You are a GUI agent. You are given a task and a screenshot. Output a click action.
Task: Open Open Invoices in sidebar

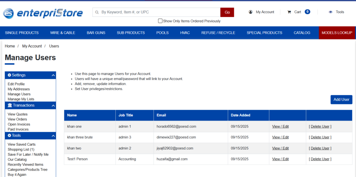[x=19, y=124]
